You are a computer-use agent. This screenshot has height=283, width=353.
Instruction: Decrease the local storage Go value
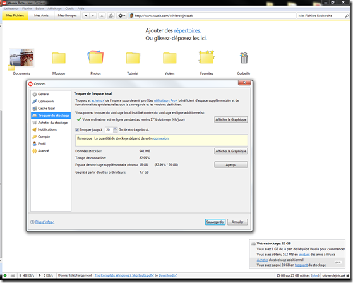(x=115, y=131)
